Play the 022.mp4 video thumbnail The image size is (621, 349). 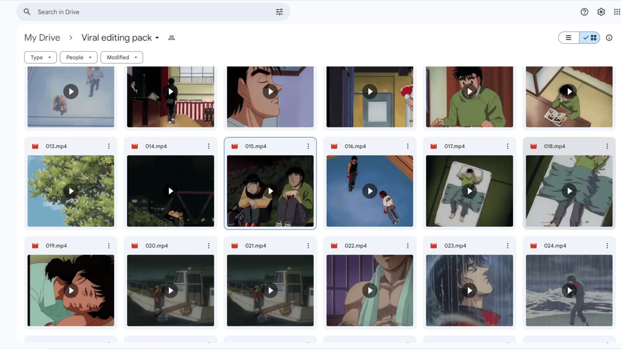click(370, 291)
